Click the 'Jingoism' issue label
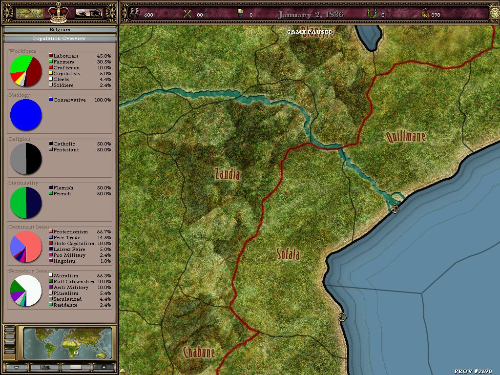The width and height of the screenshot is (500, 375). (x=64, y=261)
